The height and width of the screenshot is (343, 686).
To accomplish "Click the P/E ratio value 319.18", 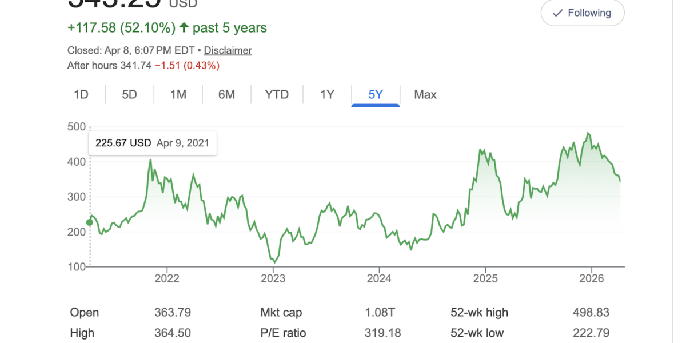I will pos(382,333).
